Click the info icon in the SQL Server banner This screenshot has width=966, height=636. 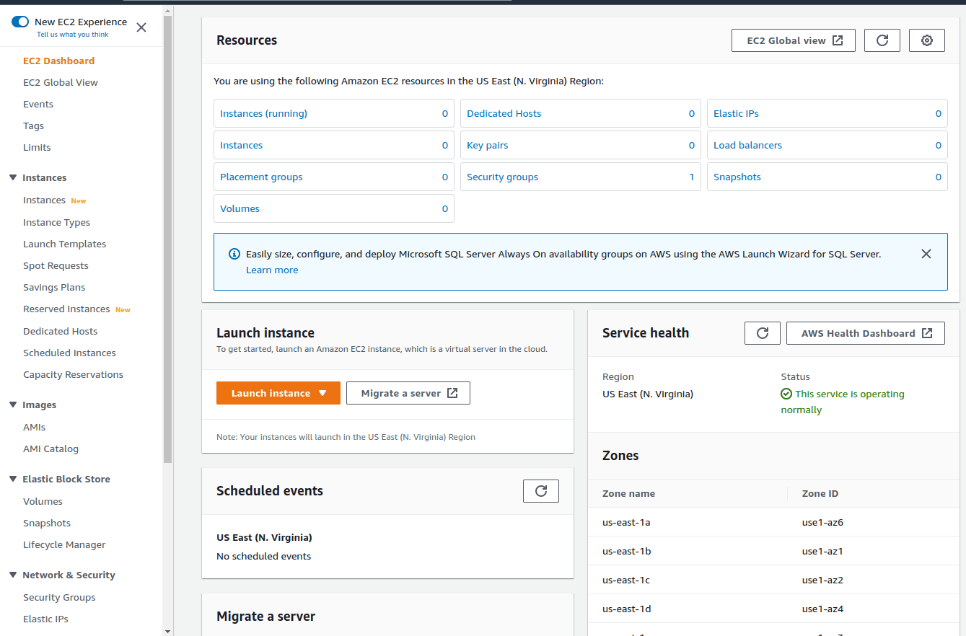[x=234, y=254]
